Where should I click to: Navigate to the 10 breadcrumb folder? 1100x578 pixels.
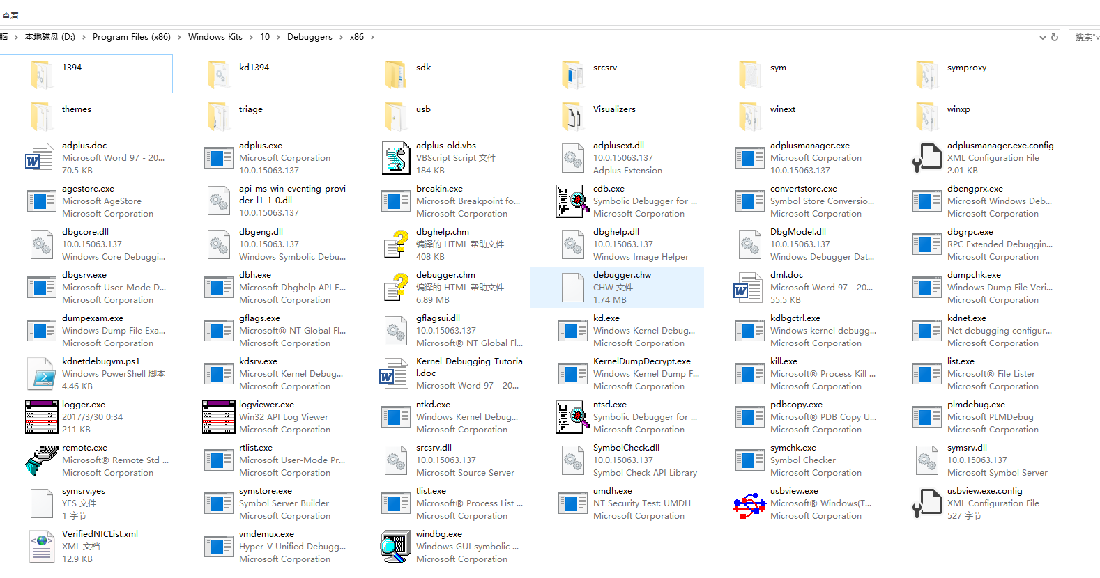point(265,37)
